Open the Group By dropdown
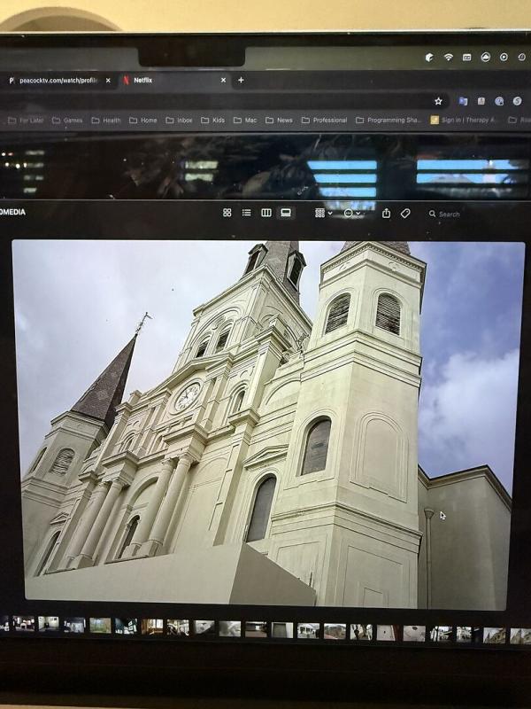Screen dimensions: 531x709 [x=323, y=213]
